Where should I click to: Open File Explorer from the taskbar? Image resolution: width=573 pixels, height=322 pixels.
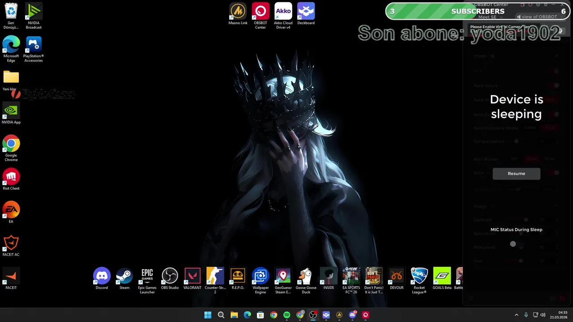234,315
